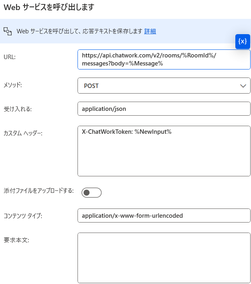Click into the URL input field

tap(164, 59)
